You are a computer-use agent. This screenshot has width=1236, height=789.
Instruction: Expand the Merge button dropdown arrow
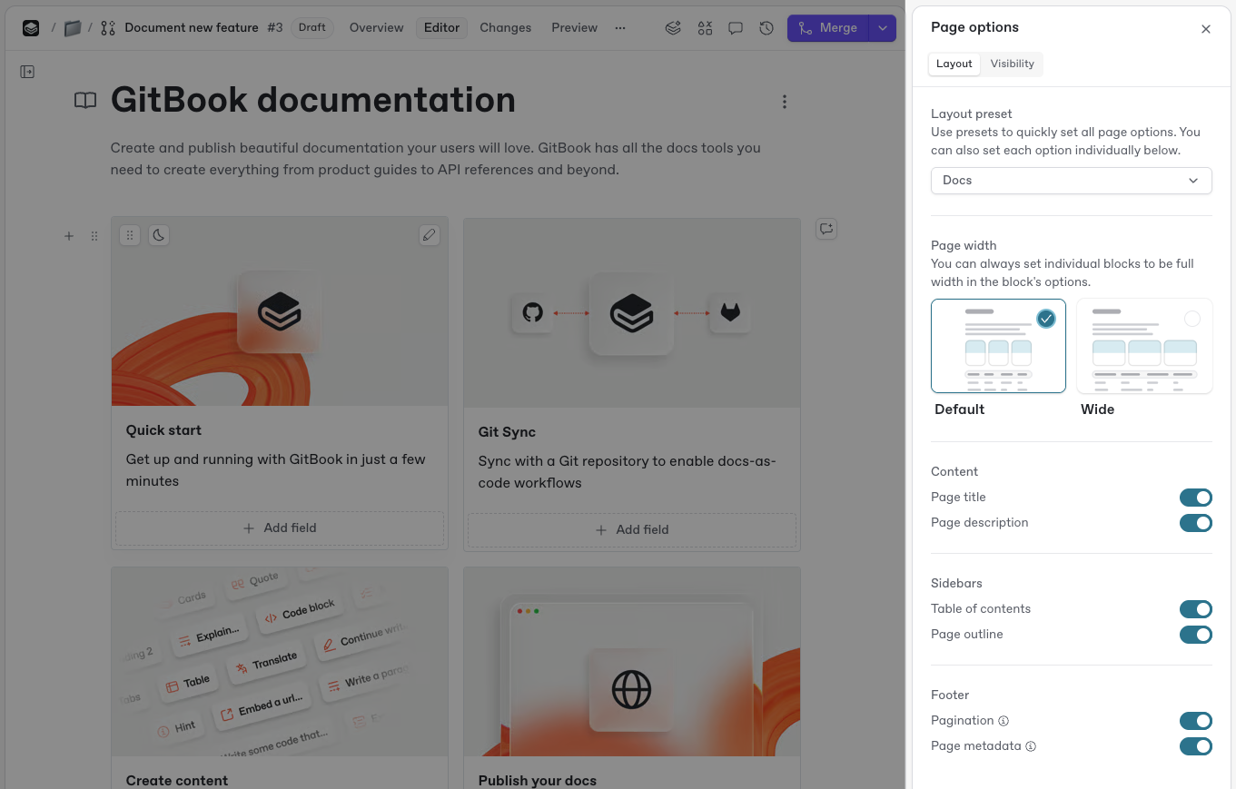tap(882, 27)
